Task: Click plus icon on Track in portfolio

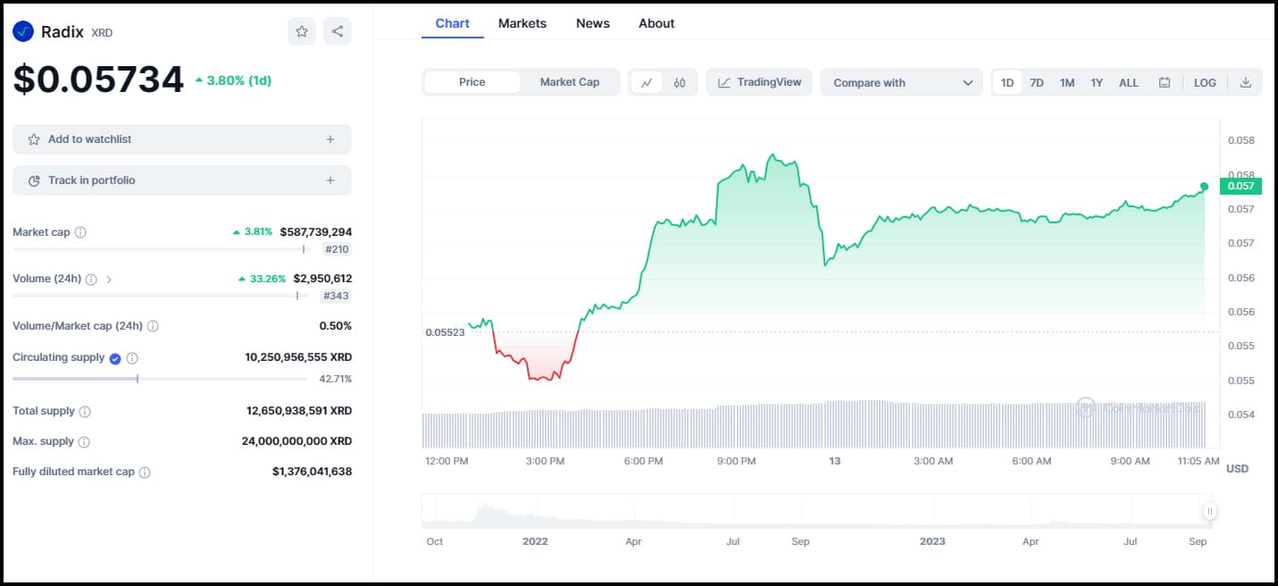Action: pos(330,180)
